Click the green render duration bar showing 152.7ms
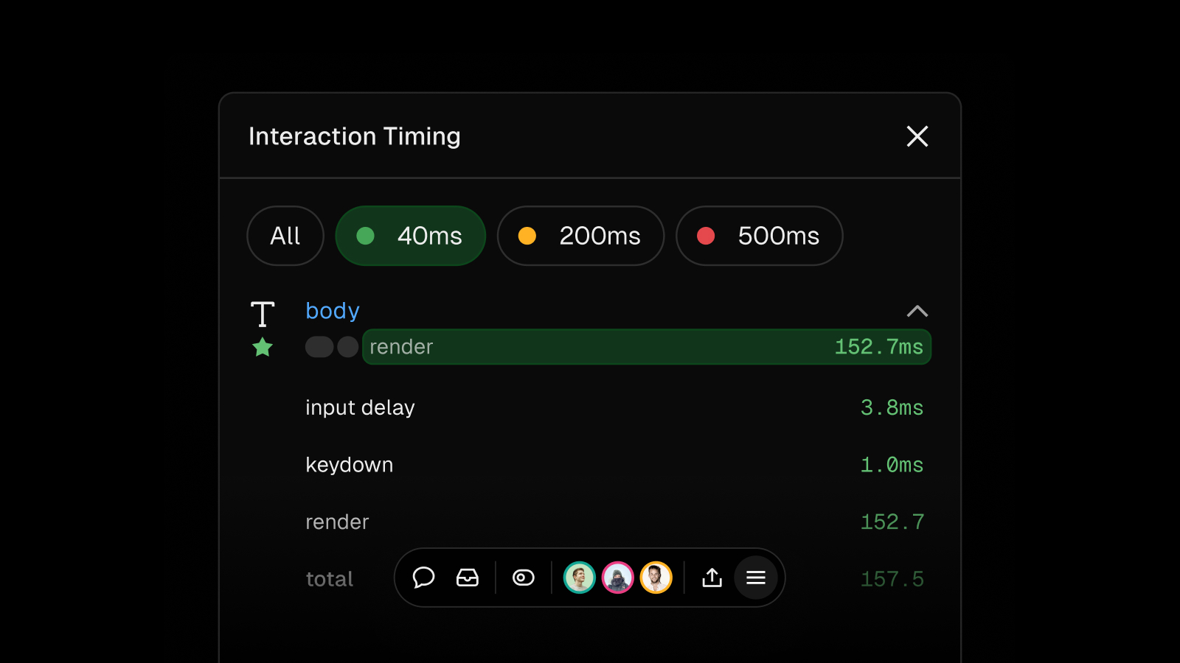 click(x=647, y=346)
